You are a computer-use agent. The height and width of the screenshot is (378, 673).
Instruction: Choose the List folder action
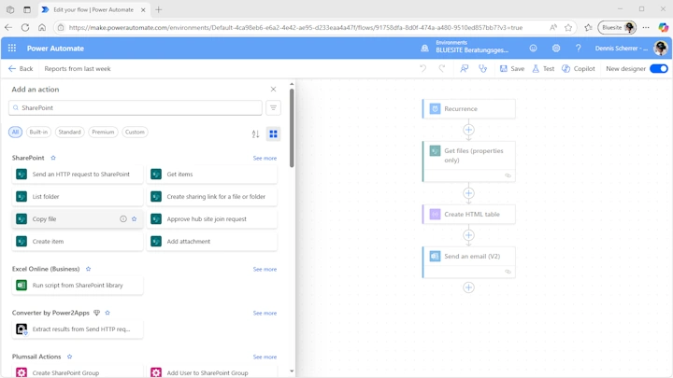78,196
